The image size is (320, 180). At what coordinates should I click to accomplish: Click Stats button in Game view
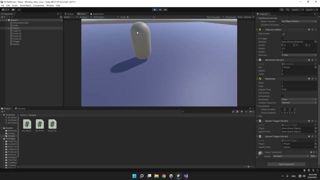click(240, 17)
